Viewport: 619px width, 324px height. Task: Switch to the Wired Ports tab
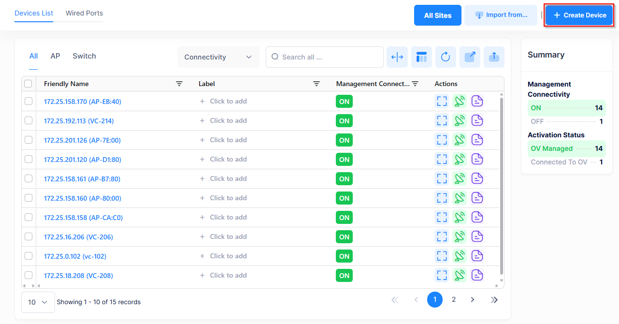click(84, 13)
